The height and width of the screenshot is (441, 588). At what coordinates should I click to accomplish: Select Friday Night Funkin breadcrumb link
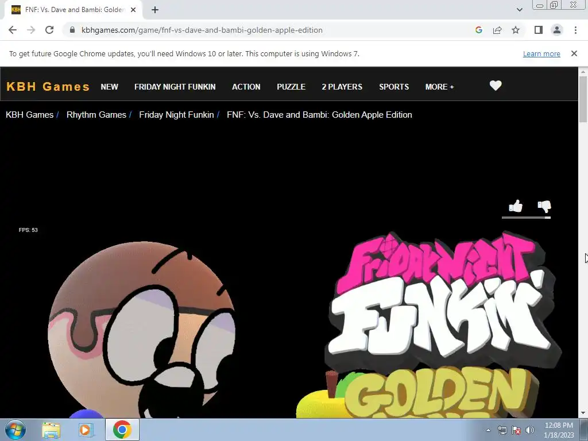(x=176, y=115)
